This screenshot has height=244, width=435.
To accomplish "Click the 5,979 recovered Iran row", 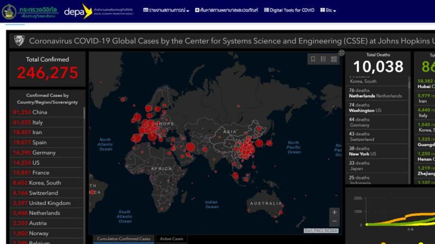I will pos(425,99).
